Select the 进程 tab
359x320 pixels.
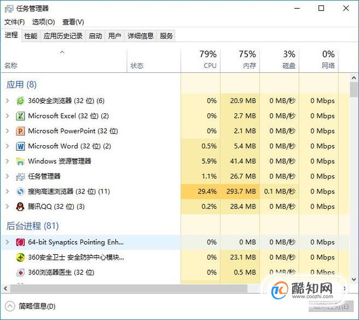tap(11, 35)
